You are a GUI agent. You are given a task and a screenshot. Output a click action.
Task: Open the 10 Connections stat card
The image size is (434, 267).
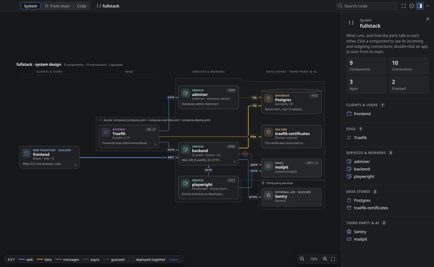pos(409,66)
